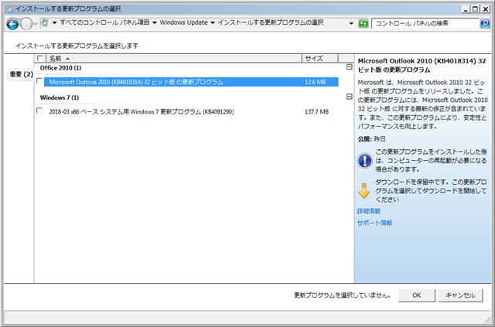The width and height of the screenshot is (495, 327).
Task: Click Windows Update breadcrumb
Action: (x=183, y=22)
